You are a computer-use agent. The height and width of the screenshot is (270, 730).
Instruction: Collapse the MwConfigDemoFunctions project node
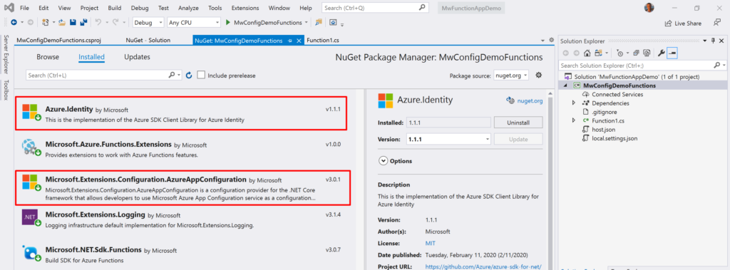point(565,85)
